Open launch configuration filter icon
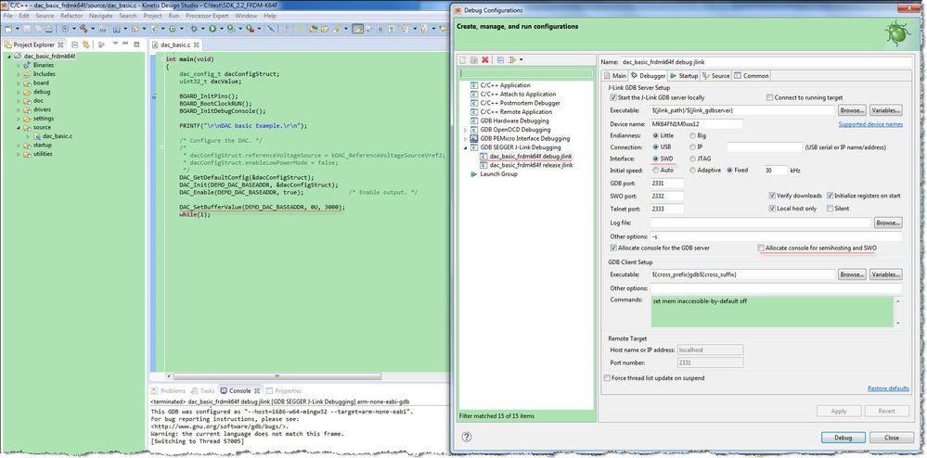The width and height of the screenshot is (927, 458). pyautogui.click(x=511, y=60)
